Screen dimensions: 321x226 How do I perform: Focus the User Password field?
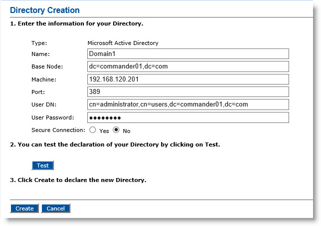[188, 117]
